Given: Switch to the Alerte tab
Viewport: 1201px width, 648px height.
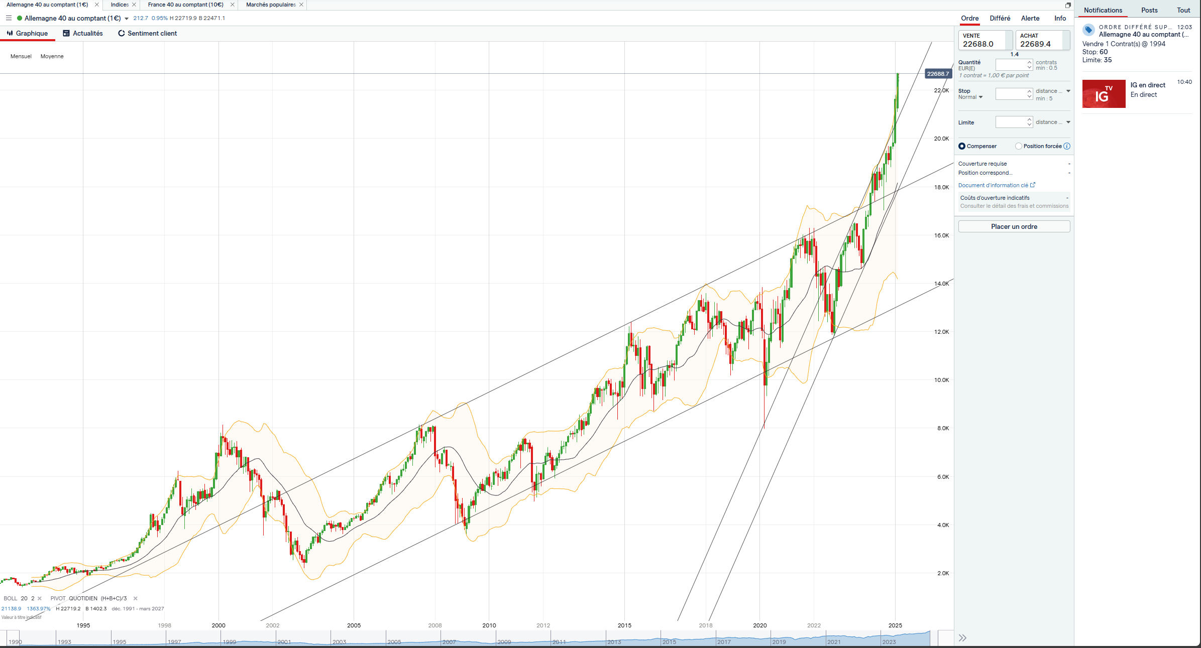Looking at the screenshot, I should coord(1030,18).
